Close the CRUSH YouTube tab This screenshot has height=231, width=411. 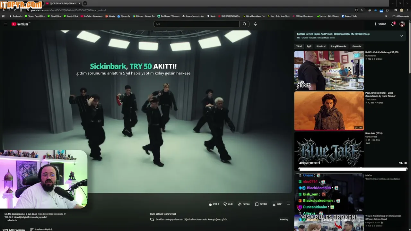pyautogui.click(x=79, y=3)
